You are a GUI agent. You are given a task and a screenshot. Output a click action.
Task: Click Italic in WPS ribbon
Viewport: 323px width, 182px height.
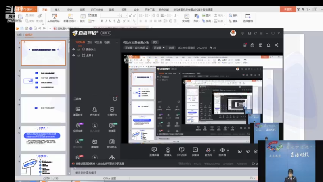(x=106, y=21)
